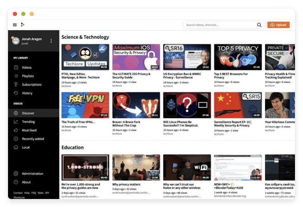Screen dimensions: 303x207
Task: Open Subscriptions page
Action: [32, 85]
